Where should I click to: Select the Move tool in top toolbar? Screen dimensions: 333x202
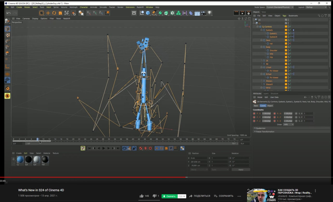pyautogui.click(x=48, y=13)
